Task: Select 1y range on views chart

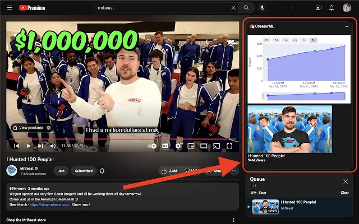Action: tap(304, 40)
